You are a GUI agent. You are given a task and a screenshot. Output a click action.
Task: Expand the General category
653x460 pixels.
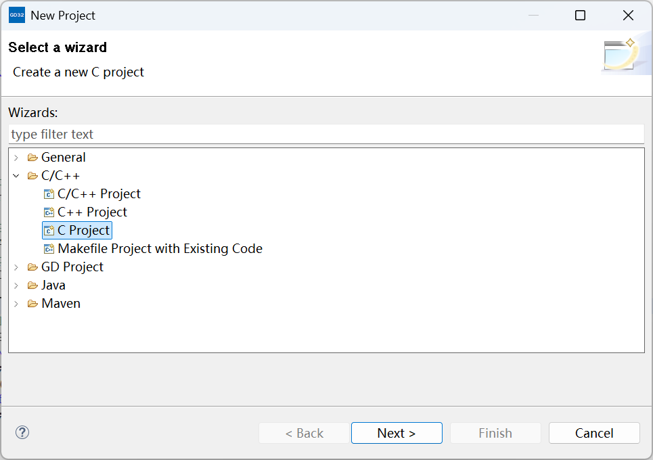(16, 158)
